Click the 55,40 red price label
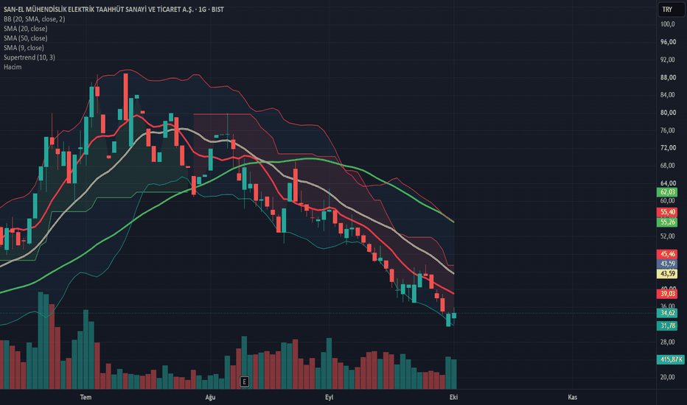Screen dimensions: 687x405 (667, 212)
